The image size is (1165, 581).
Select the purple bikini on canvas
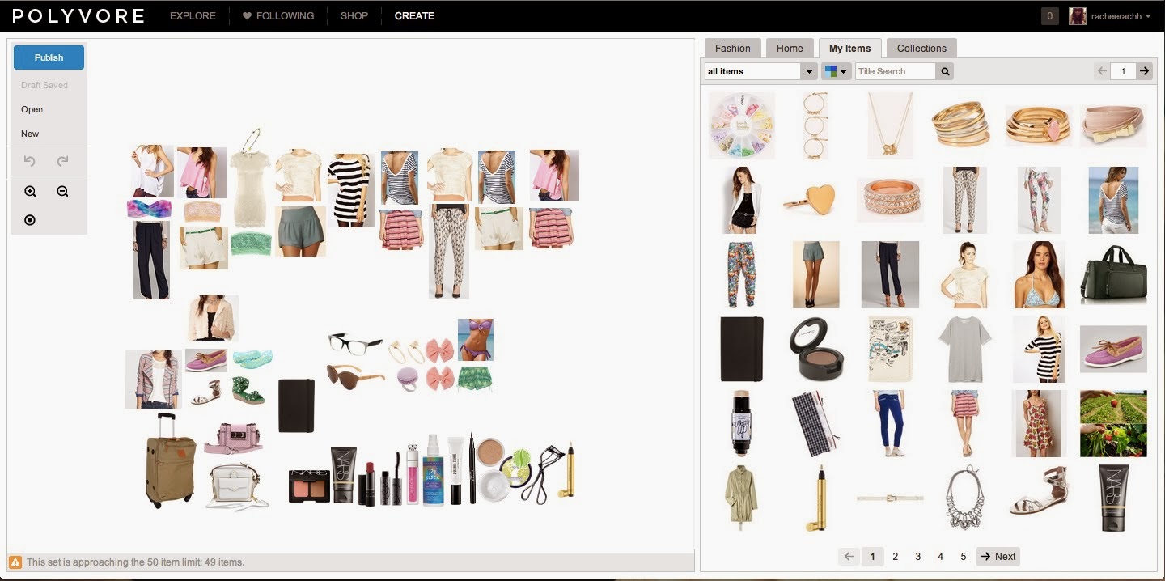point(476,340)
